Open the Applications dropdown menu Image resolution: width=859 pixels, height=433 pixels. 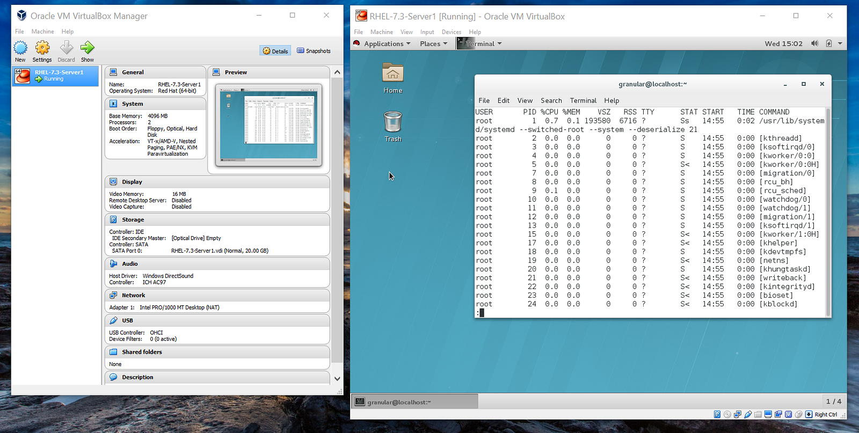click(387, 44)
